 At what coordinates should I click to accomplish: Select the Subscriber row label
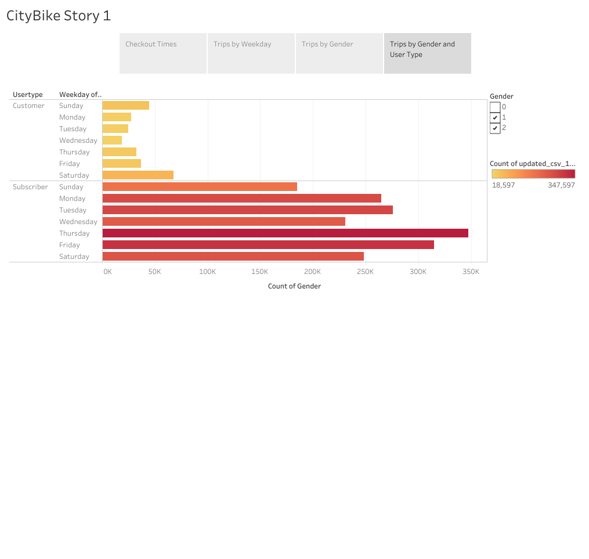click(31, 186)
